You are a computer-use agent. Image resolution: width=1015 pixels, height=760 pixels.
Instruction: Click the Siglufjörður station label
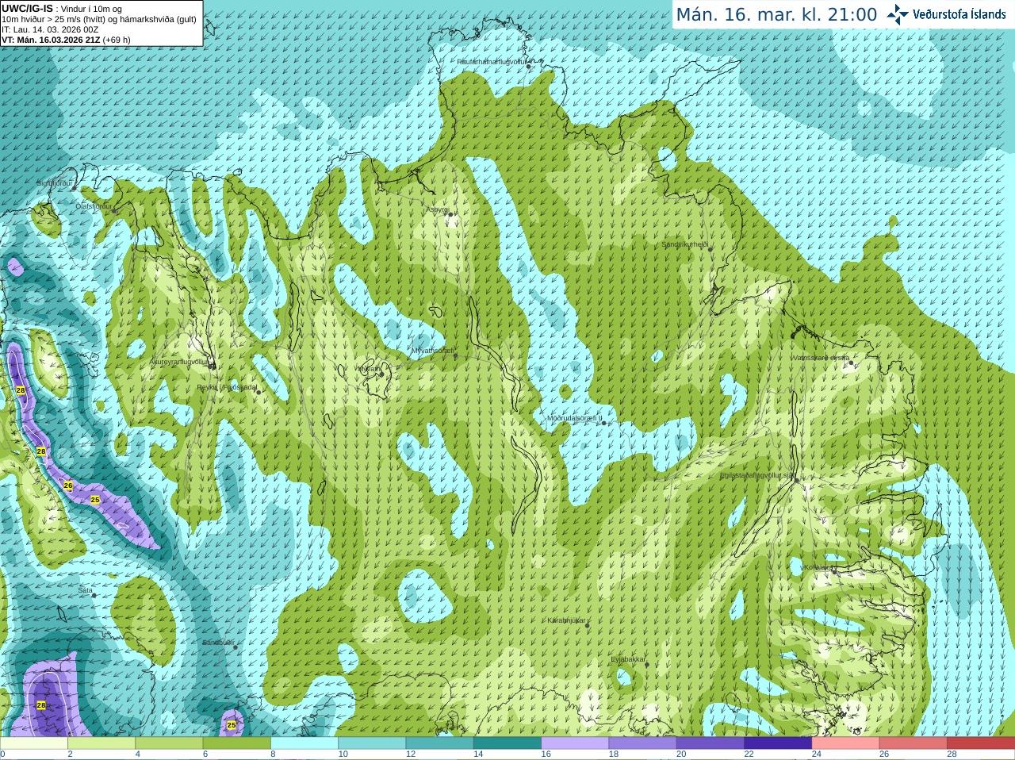point(54,183)
